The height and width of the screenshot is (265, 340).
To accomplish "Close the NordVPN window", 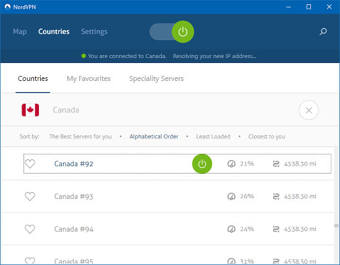I will pos(329,7).
